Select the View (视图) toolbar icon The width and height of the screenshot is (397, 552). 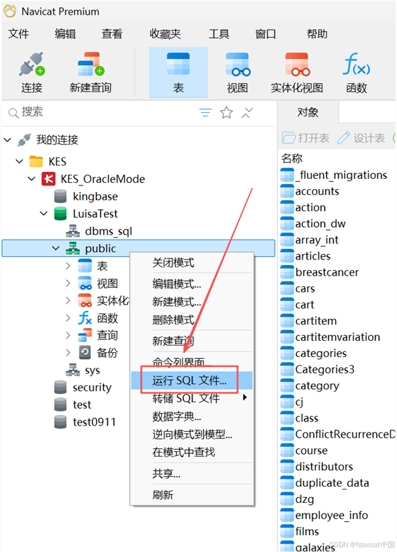coord(238,65)
